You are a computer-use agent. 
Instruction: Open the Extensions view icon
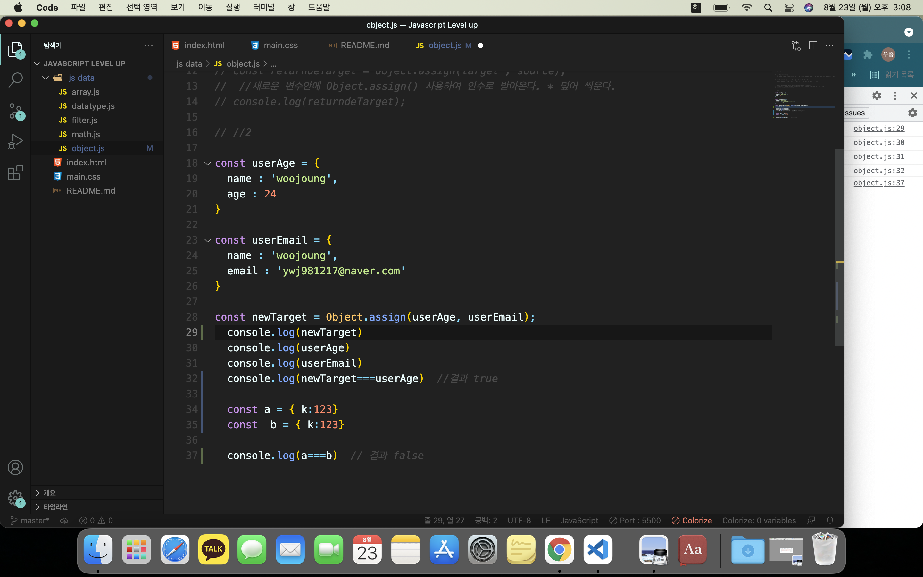(x=15, y=172)
